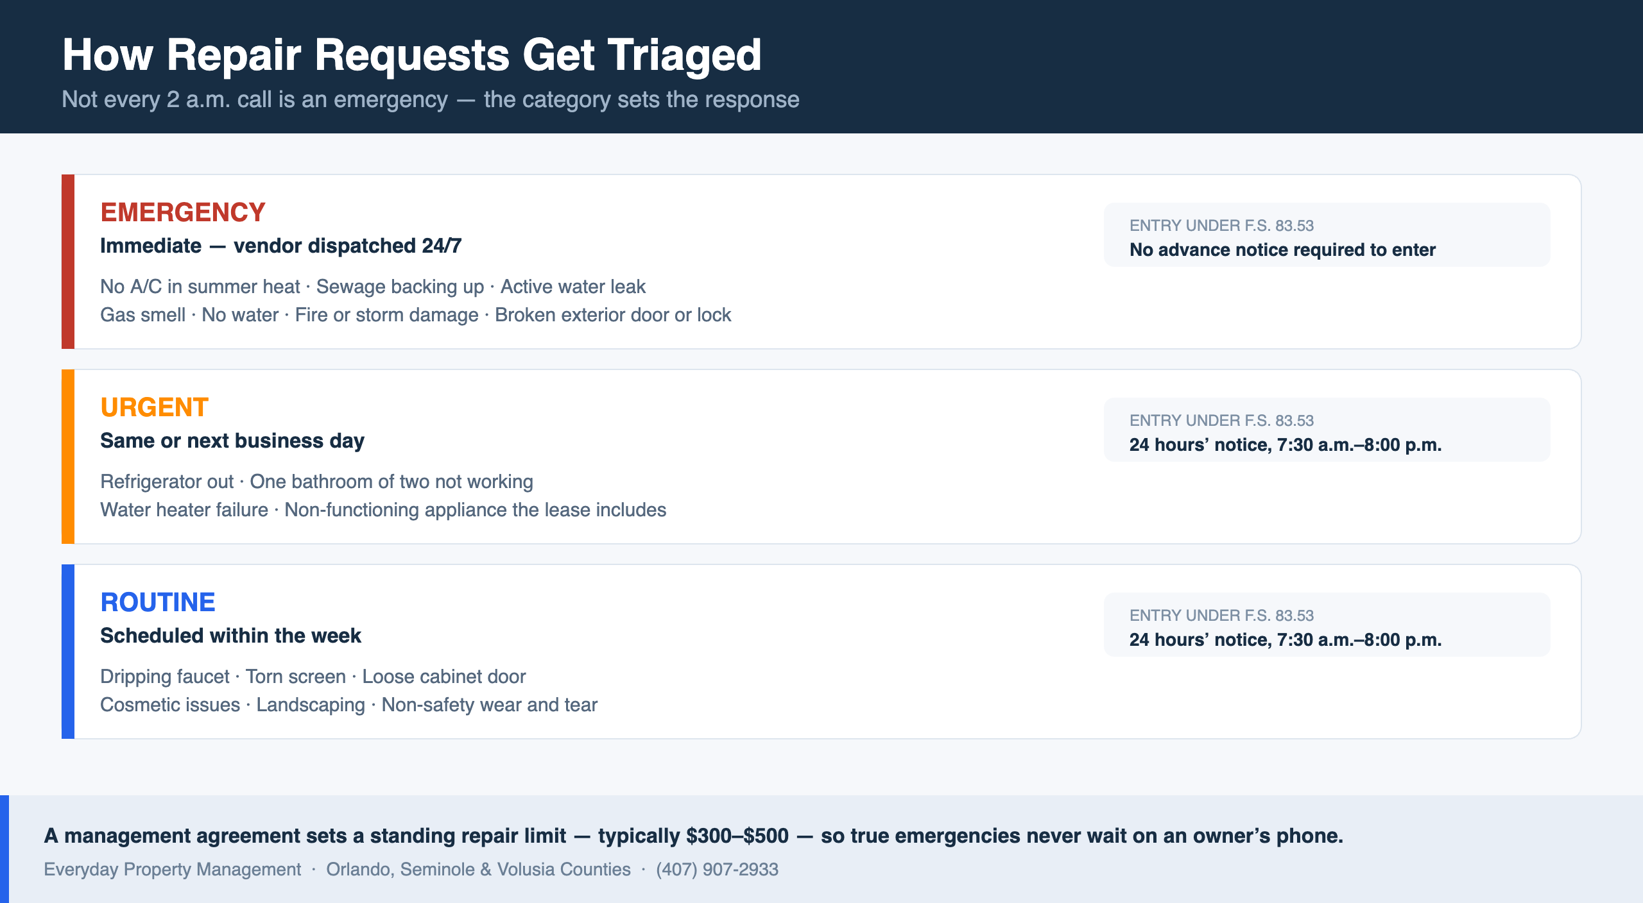Image resolution: width=1643 pixels, height=903 pixels.
Task: Select the red Emergency color bar
Action: tap(68, 262)
